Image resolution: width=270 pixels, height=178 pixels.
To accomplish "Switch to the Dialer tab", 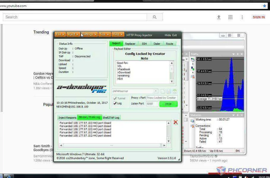I will pos(157,44).
